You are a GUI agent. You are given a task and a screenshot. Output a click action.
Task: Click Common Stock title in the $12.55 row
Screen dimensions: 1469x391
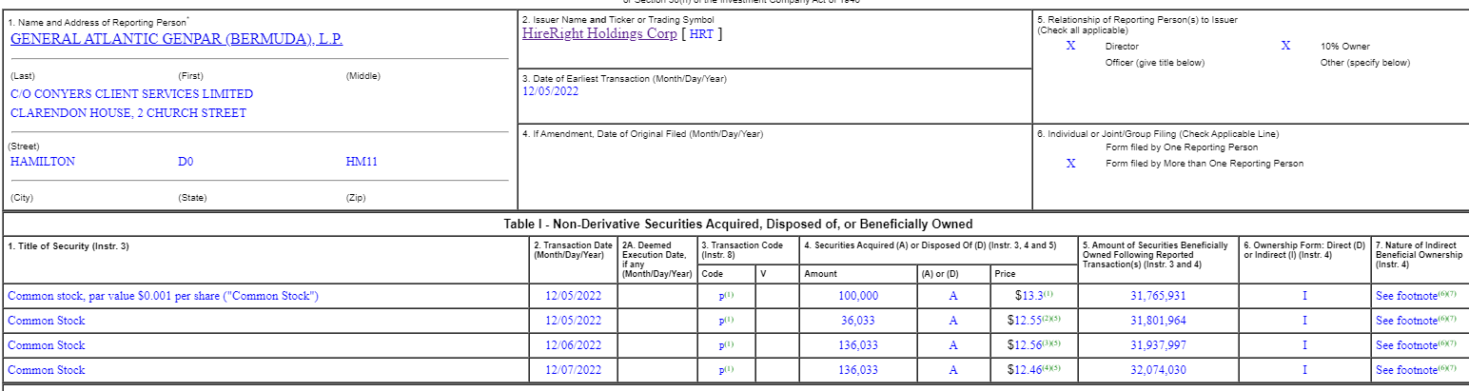pos(46,321)
